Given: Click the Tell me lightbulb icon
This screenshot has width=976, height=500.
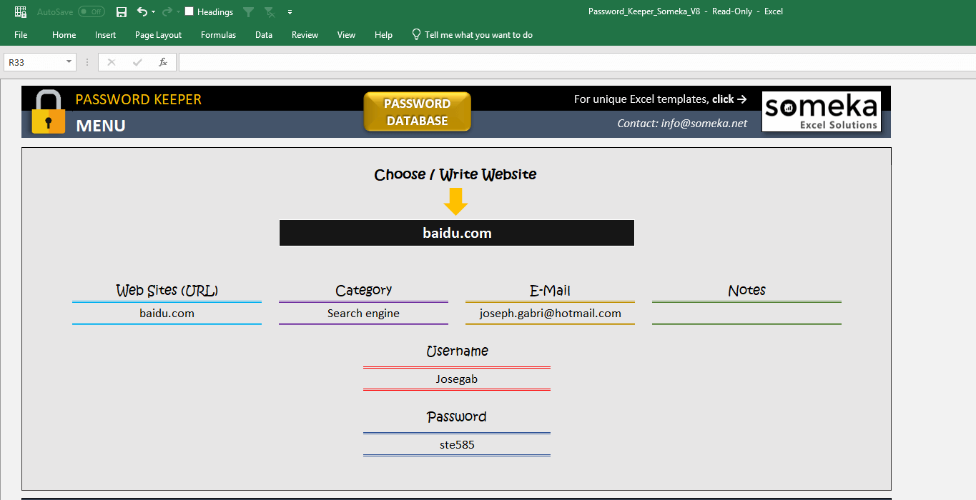Looking at the screenshot, I should 416,34.
